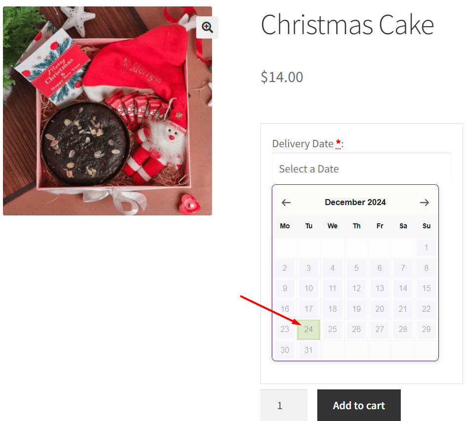Select December 24 in the calendar
This screenshot has width=469, height=421.
click(308, 330)
